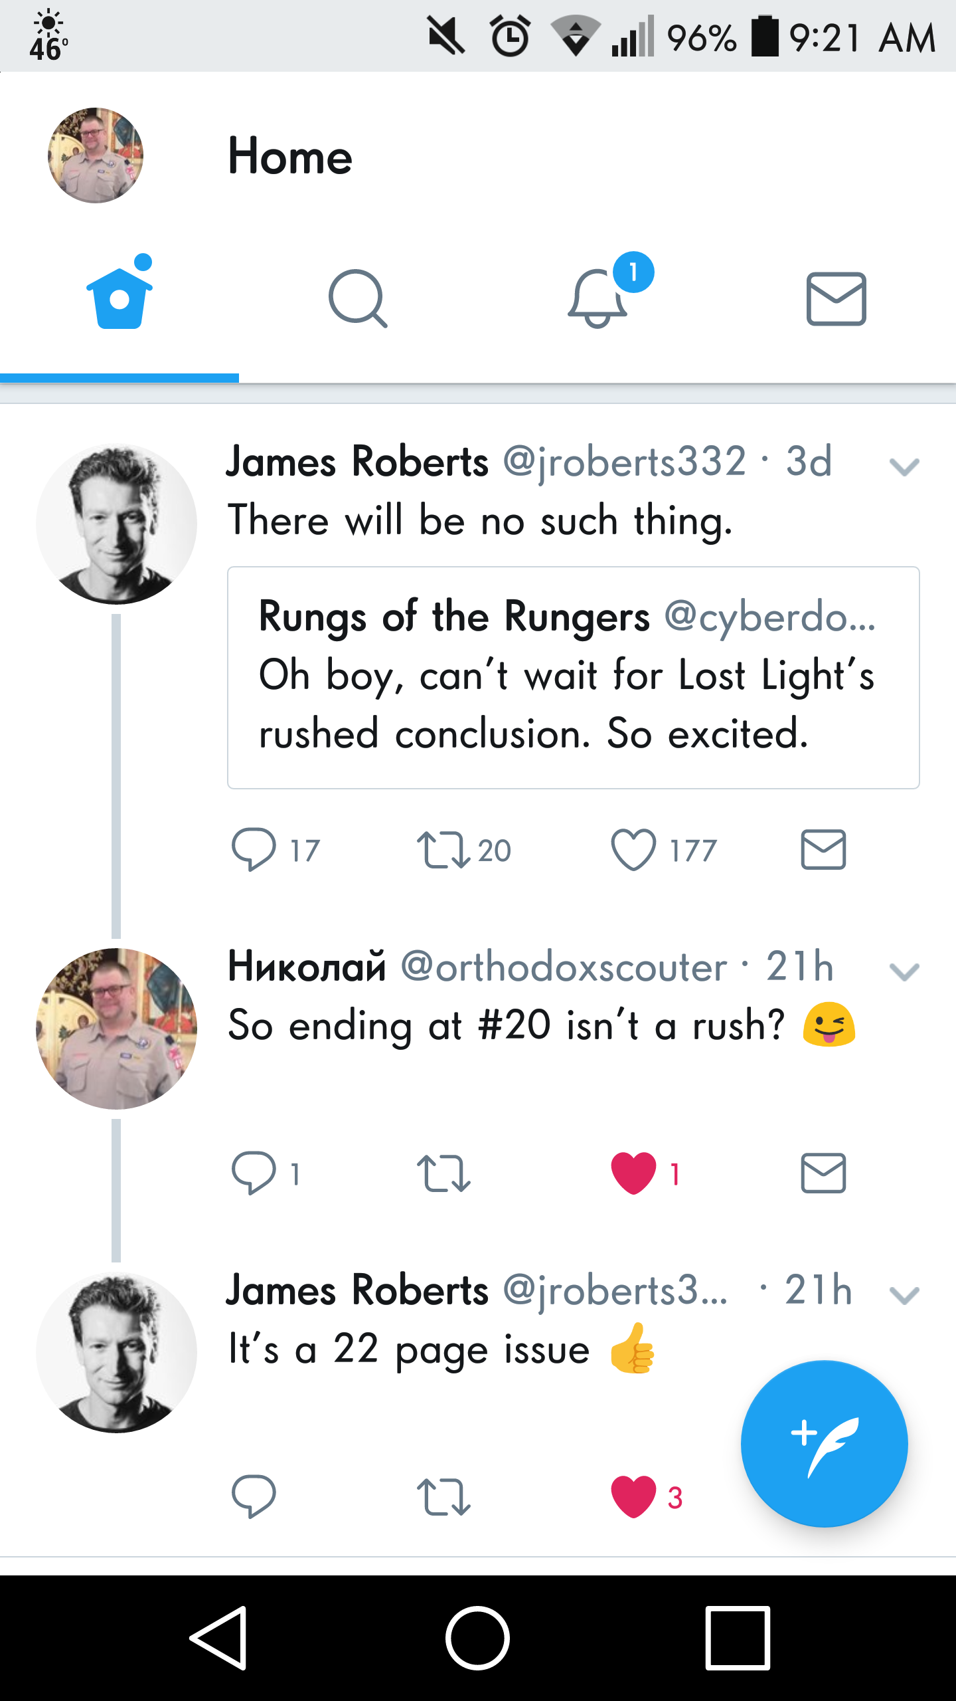Like the tweet with 177 likes
Image resolution: width=956 pixels, height=1701 pixels.
(x=633, y=850)
